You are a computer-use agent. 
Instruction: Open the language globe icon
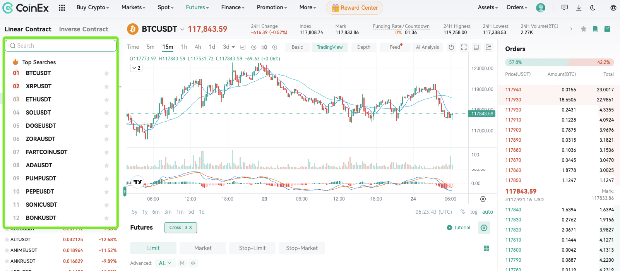[x=613, y=8]
